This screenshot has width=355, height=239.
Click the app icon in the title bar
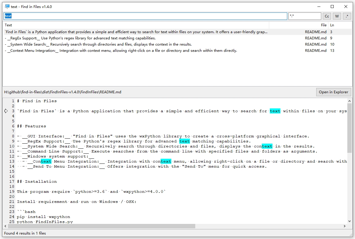[7, 7]
